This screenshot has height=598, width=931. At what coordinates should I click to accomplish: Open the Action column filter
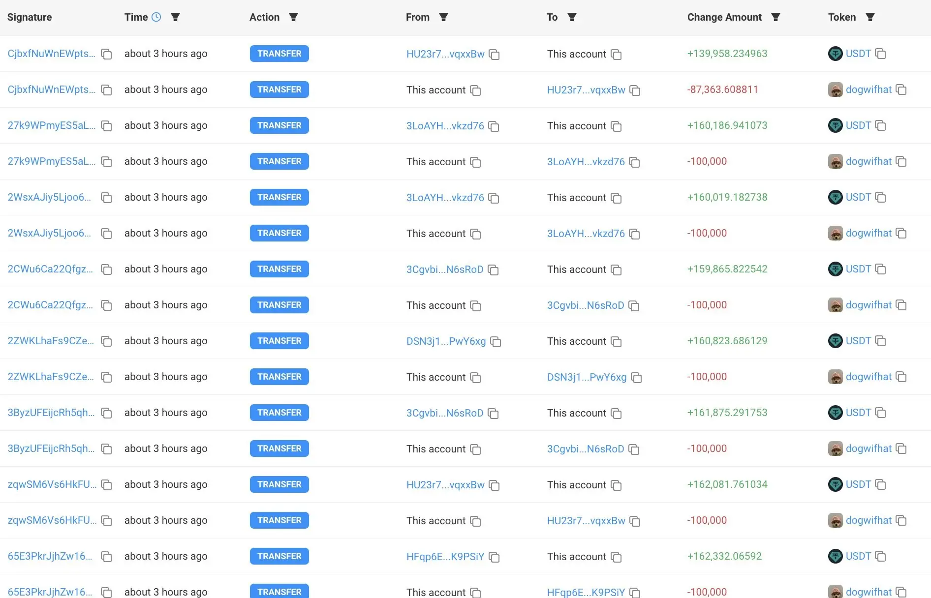pyautogui.click(x=293, y=17)
